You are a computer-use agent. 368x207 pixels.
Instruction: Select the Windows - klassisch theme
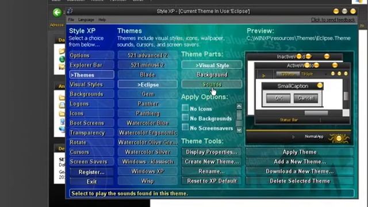pyautogui.click(x=147, y=162)
